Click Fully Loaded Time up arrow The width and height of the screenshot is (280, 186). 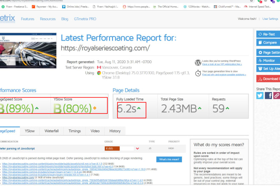tap(139, 108)
